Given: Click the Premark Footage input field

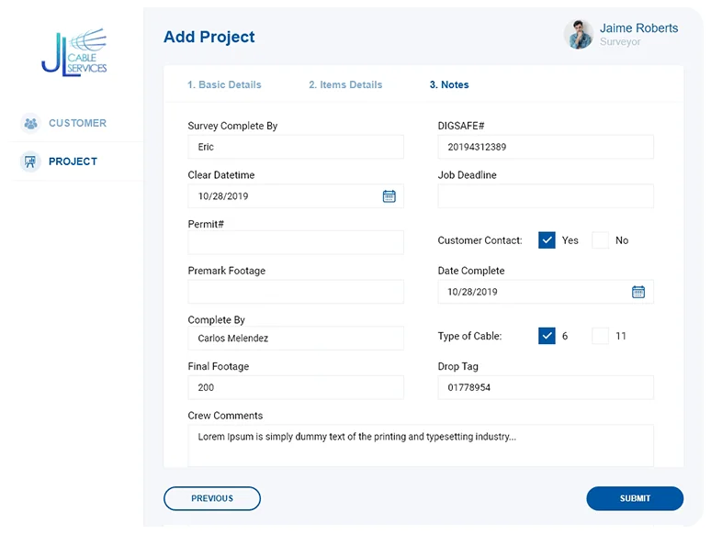Looking at the screenshot, I should (296, 292).
